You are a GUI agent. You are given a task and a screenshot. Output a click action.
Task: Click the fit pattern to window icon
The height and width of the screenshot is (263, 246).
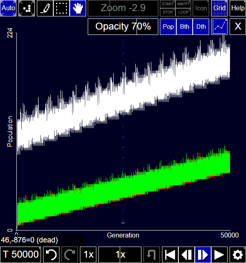pos(27,8)
